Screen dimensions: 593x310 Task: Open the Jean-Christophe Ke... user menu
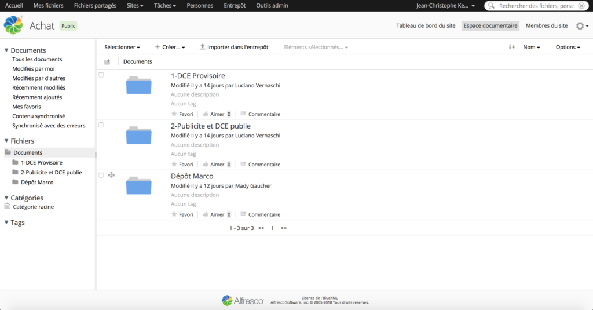(x=445, y=6)
